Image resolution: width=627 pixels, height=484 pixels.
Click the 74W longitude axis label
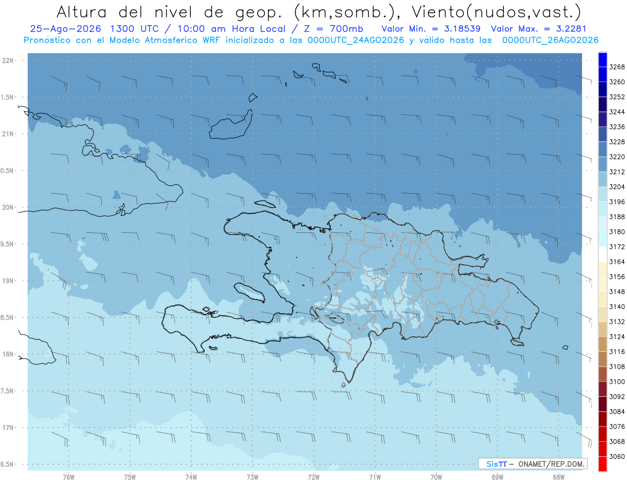point(191,477)
